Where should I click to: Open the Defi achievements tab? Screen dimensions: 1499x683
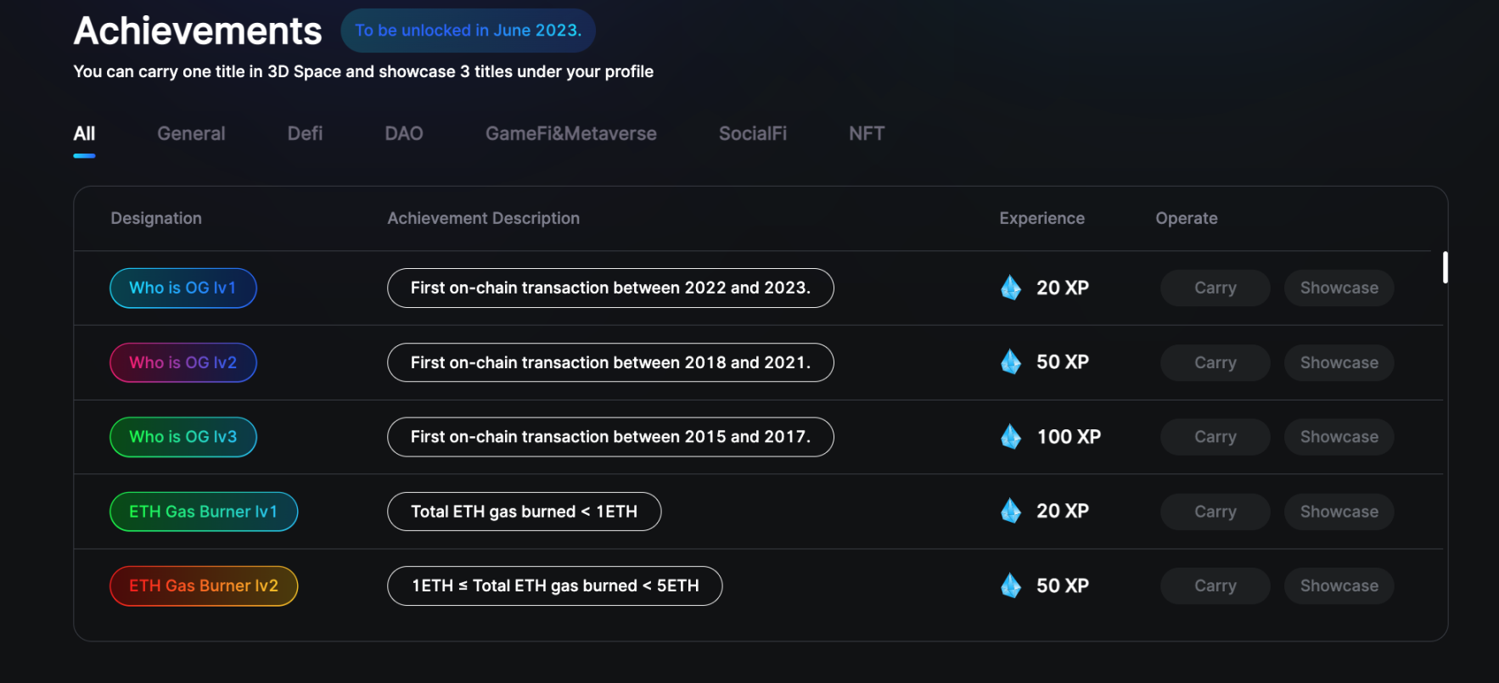coord(305,134)
